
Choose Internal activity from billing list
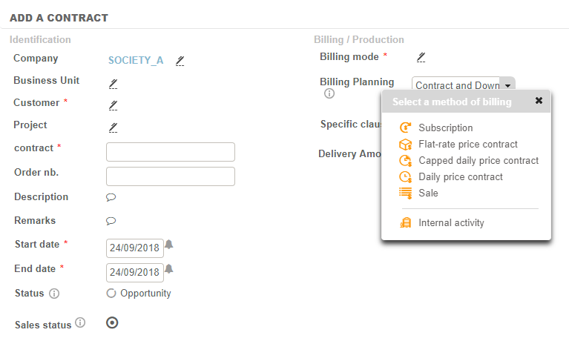point(450,223)
